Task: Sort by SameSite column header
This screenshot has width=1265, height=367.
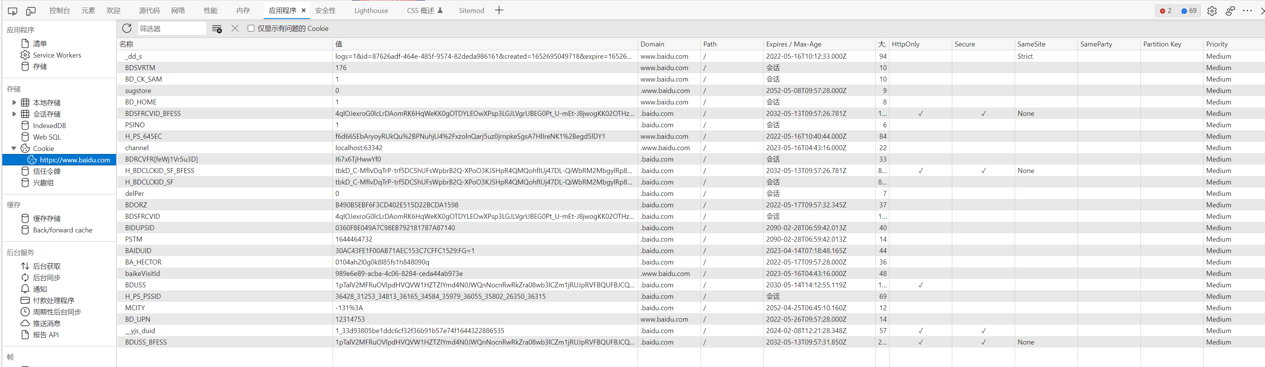Action: coord(1046,44)
